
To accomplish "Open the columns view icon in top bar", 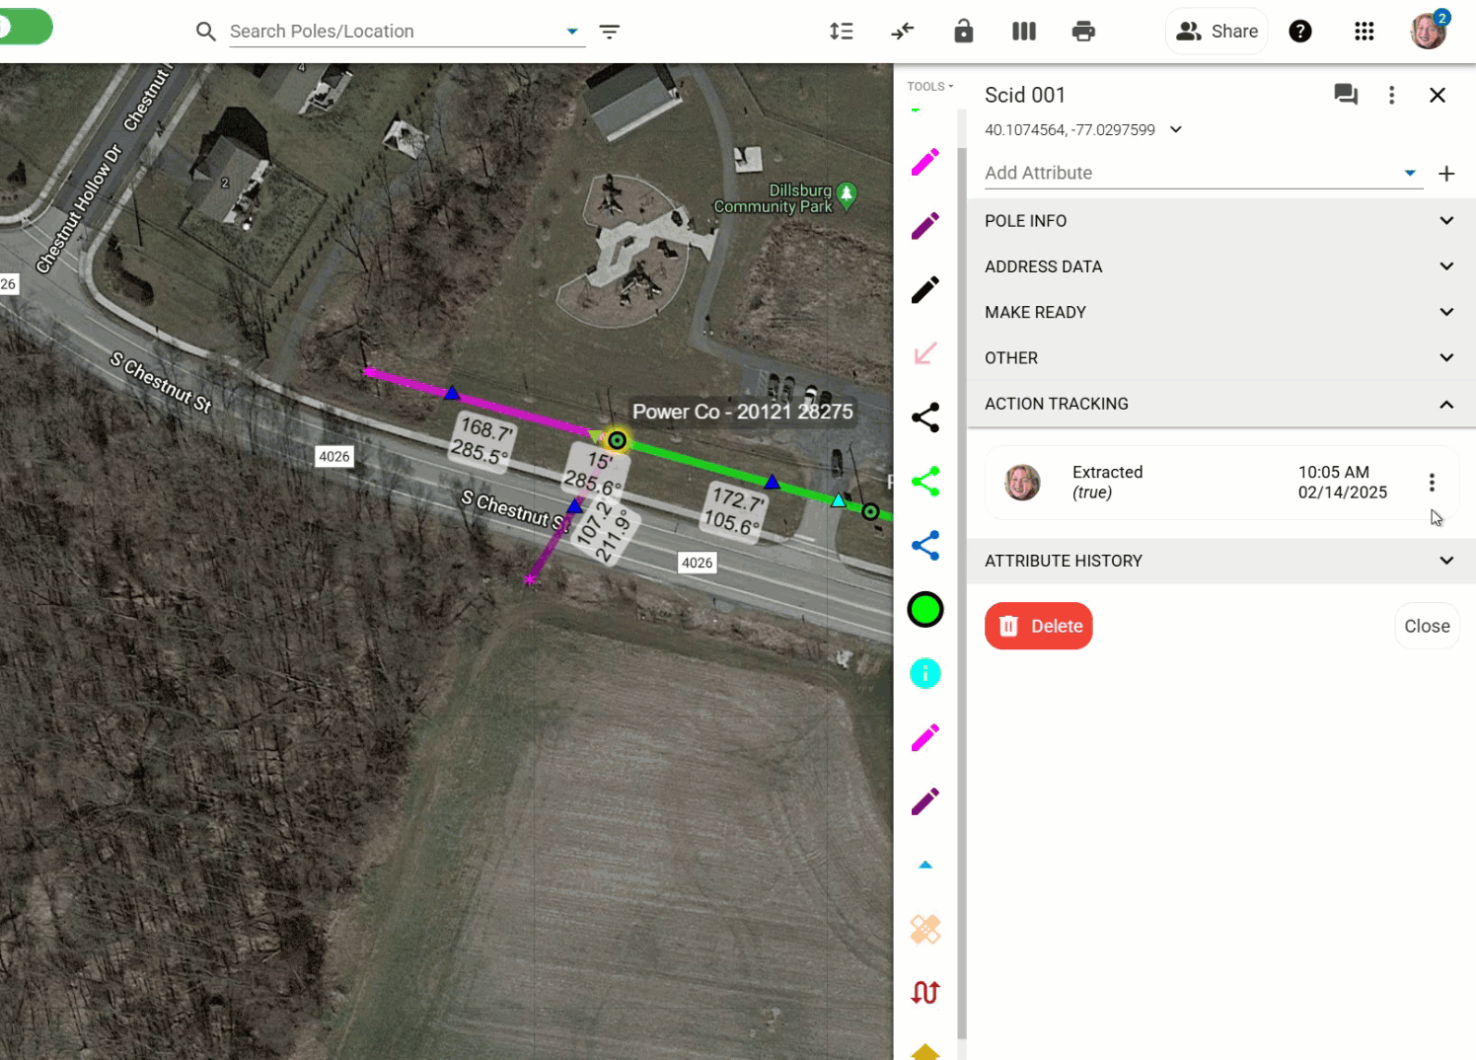I will [1024, 32].
